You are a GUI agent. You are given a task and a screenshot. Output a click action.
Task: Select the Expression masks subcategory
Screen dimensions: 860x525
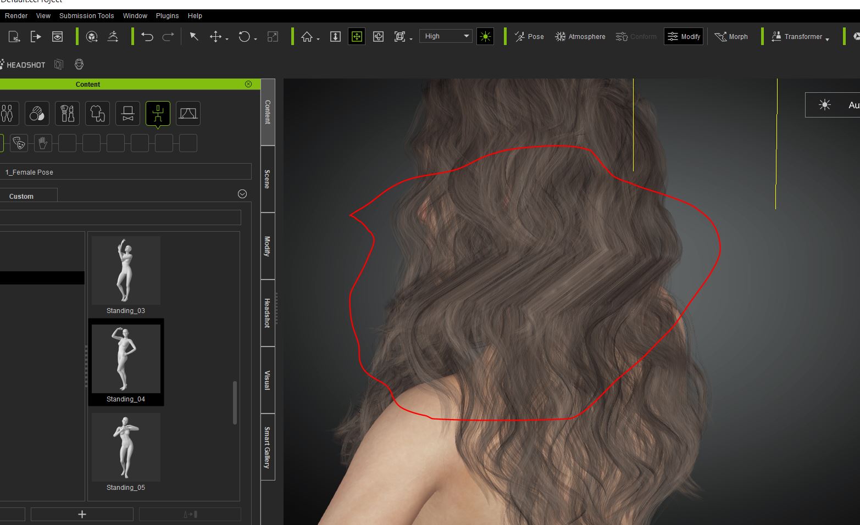point(19,143)
